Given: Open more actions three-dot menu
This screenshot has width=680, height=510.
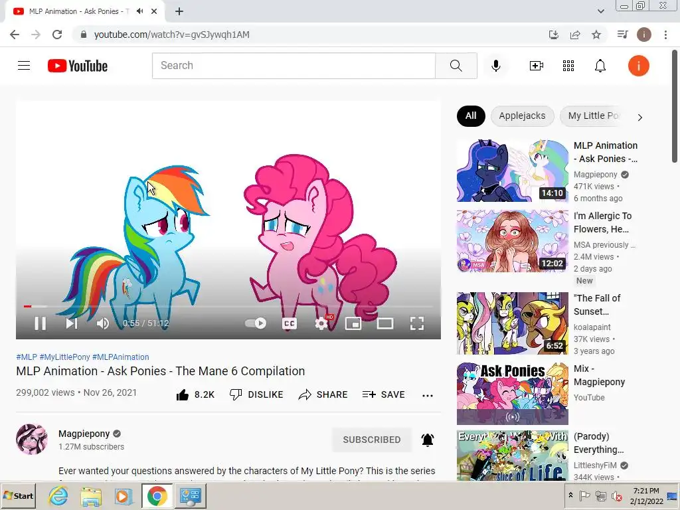Looking at the screenshot, I should (x=427, y=395).
